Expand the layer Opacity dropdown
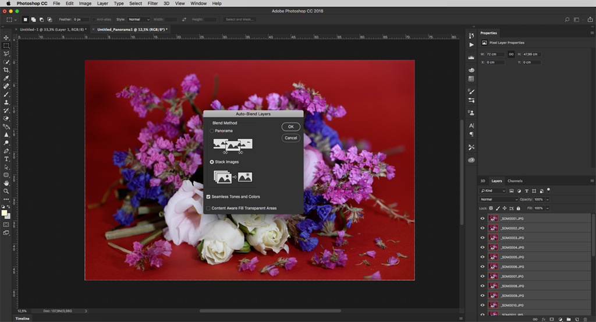Viewport: 596px width, 322px height. 548,199
